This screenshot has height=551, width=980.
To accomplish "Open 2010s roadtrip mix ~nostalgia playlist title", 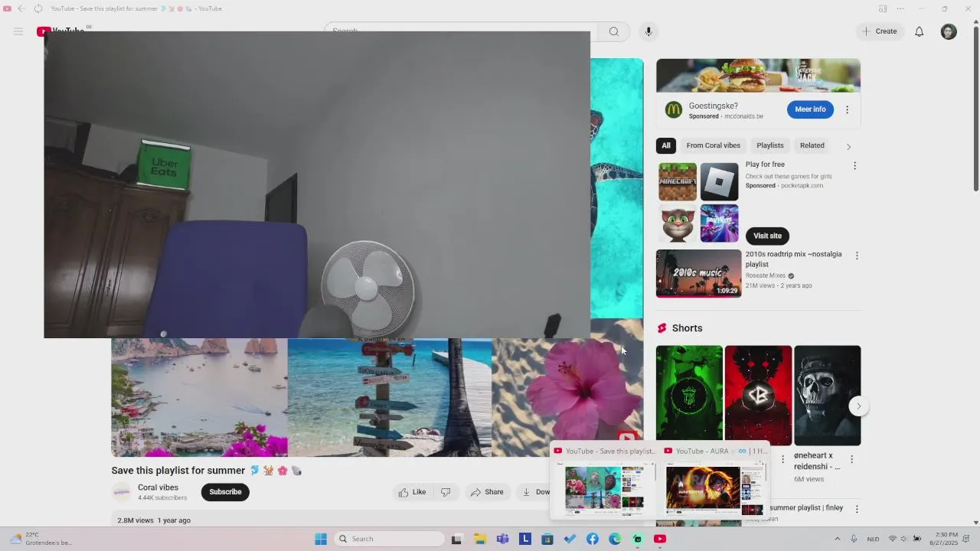I will (x=793, y=259).
